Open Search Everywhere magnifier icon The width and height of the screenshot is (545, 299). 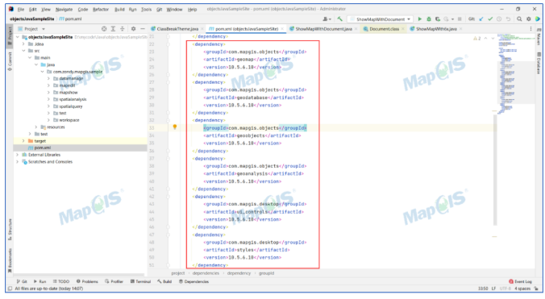[519, 19]
